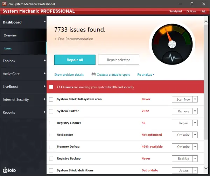Open Options in the header
The width and height of the screenshot is (210, 176).
(x=191, y=11)
